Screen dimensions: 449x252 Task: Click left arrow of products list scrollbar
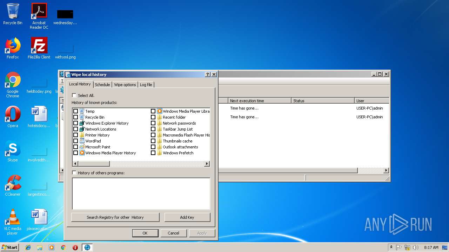(x=75, y=163)
